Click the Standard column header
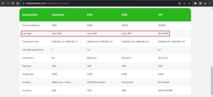The image size is (213, 97). 58,15
